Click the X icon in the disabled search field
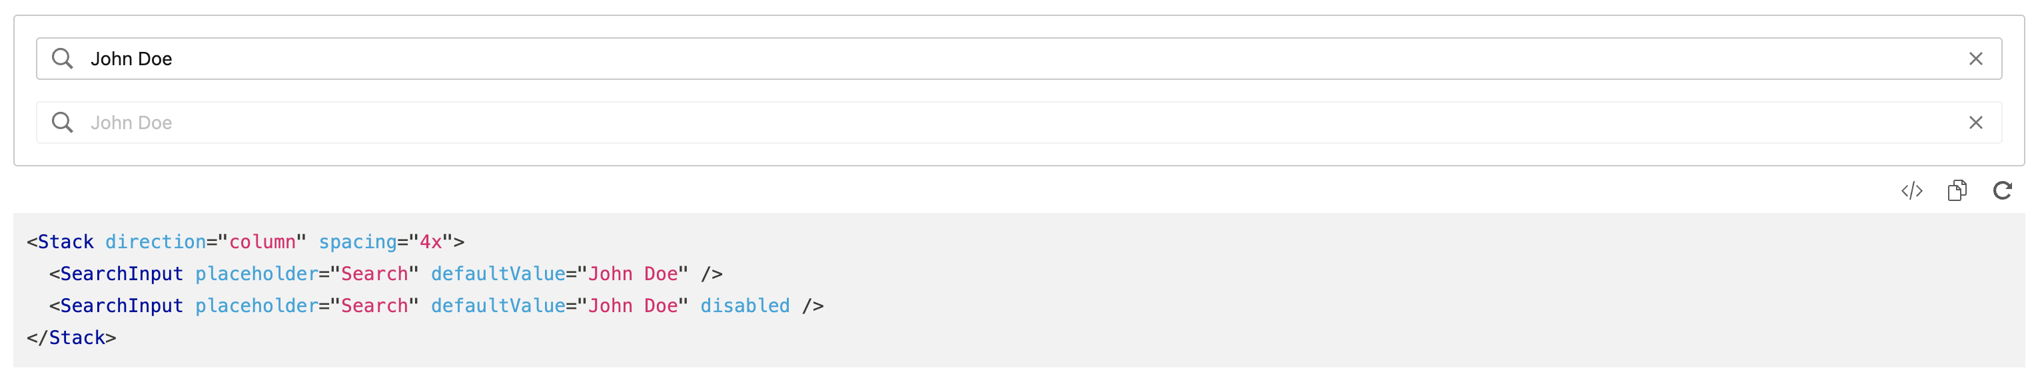 coord(1975,122)
